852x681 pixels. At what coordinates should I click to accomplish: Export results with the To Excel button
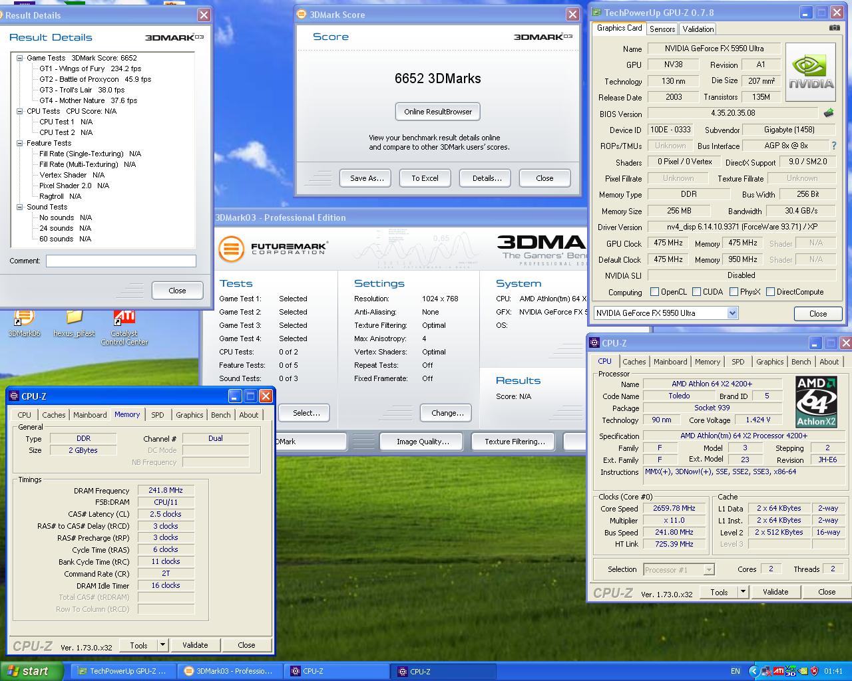click(425, 178)
